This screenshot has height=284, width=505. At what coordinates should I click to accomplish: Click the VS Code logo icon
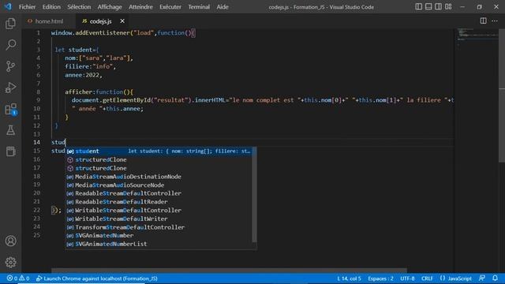pos(8,6)
